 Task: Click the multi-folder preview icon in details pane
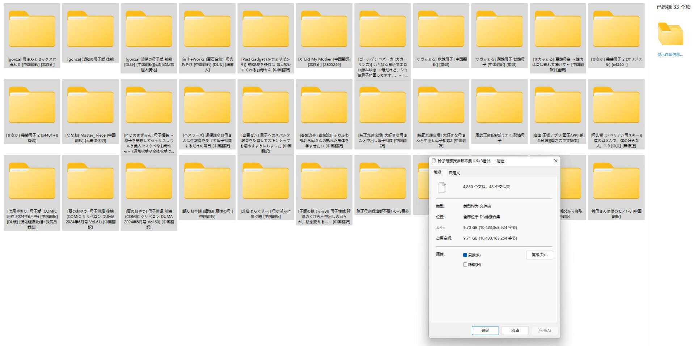point(670,34)
